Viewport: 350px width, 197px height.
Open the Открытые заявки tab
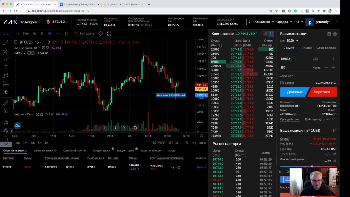click(45, 150)
